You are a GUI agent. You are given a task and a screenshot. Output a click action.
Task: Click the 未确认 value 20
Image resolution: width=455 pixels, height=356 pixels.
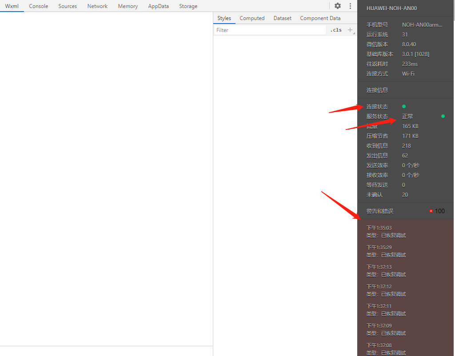[405, 195]
